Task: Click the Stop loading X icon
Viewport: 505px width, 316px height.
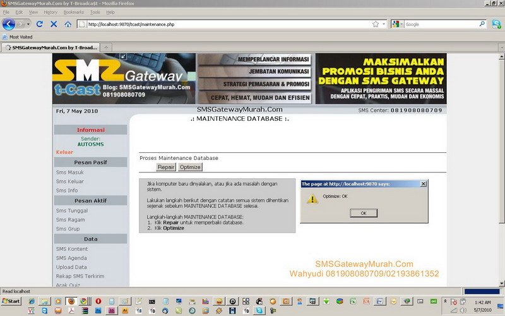Action: pos(54,24)
